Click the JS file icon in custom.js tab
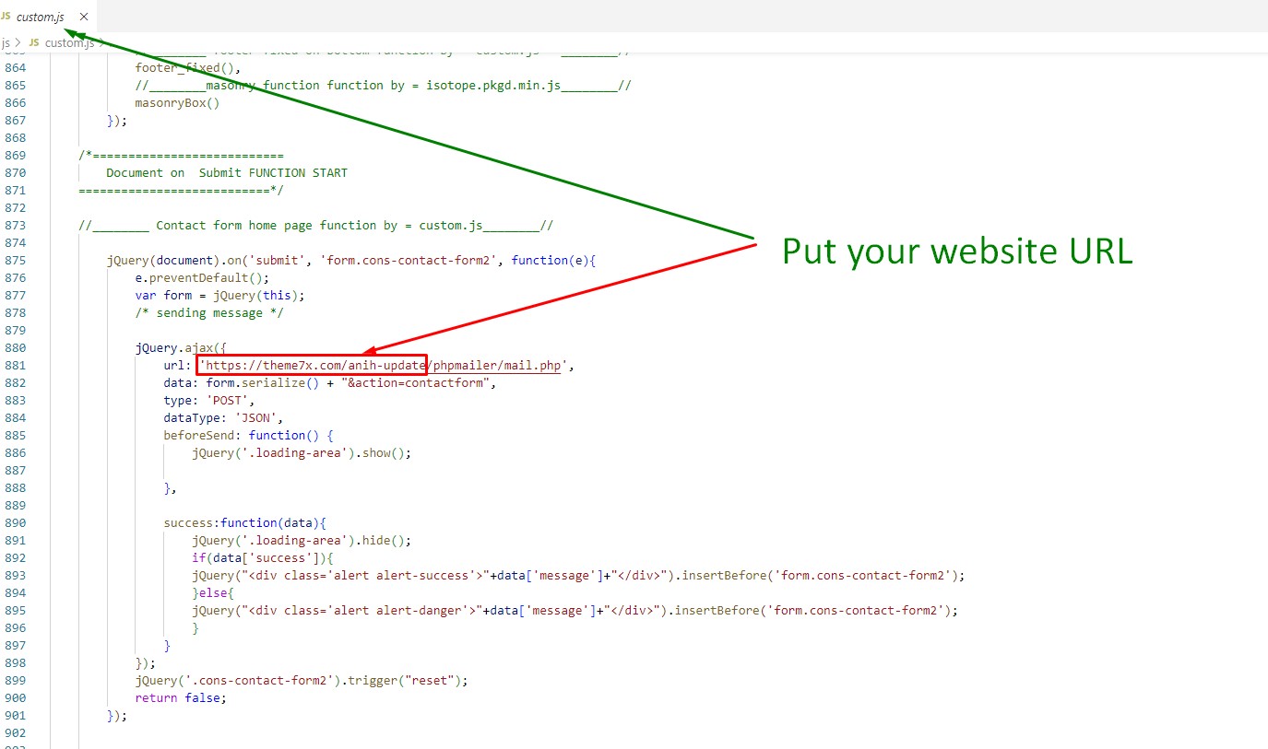Image resolution: width=1268 pixels, height=749 pixels. [x=6, y=17]
